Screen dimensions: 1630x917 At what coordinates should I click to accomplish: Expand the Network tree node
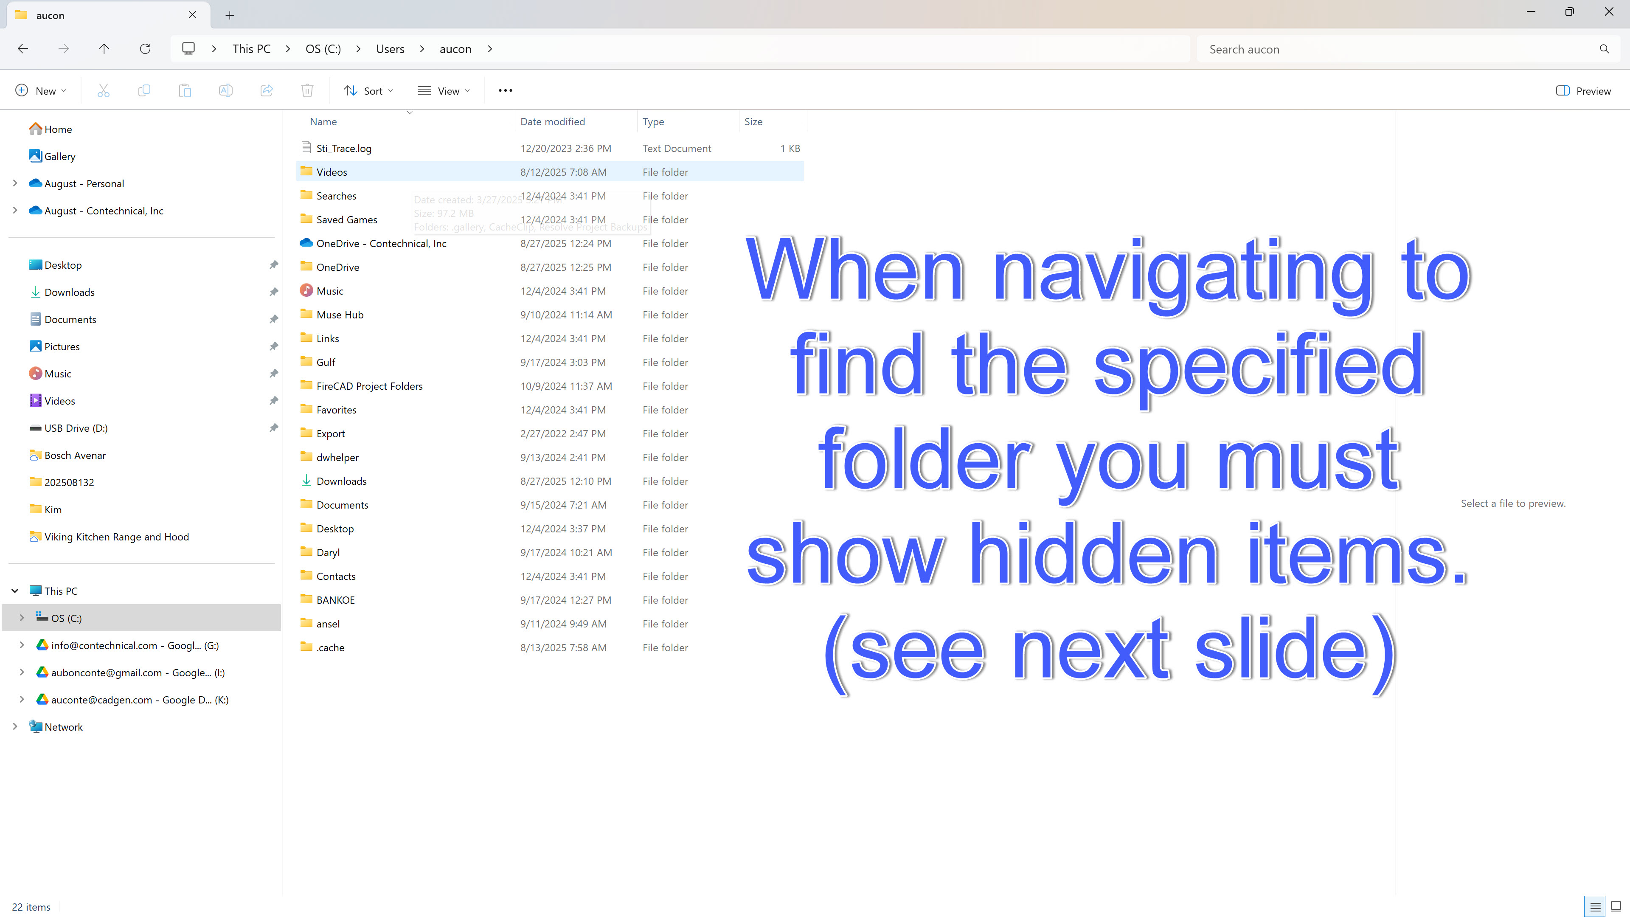[x=15, y=727]
